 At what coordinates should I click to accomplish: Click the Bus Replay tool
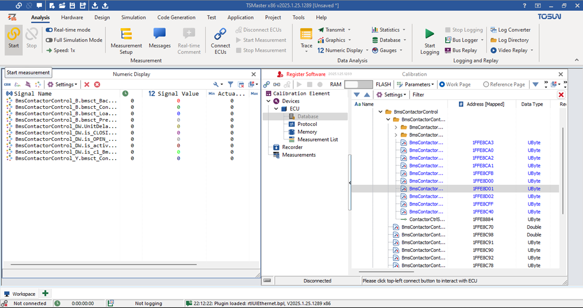coord(461,50)
